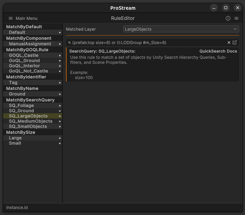Select the Large size rule

coord(33,138)
